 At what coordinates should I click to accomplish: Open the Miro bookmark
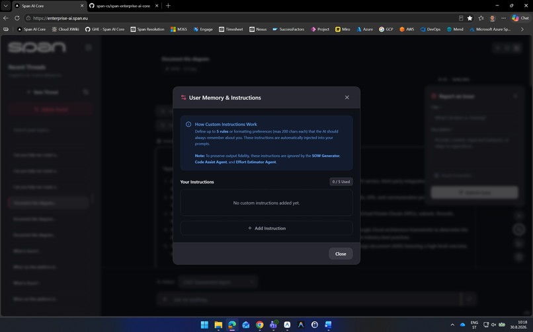343,29
